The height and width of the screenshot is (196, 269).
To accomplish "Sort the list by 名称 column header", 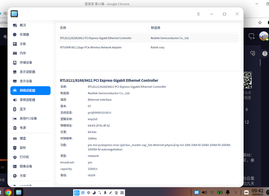I will coord(102,28).
